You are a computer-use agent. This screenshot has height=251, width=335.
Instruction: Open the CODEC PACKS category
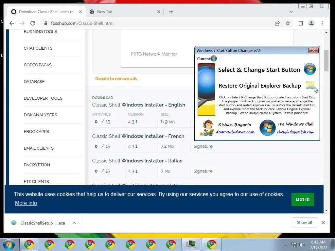coord(38,65)
